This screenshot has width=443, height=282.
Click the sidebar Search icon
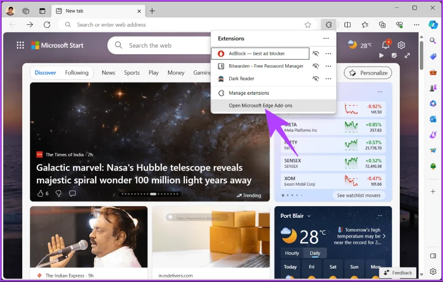click(433, 40)
